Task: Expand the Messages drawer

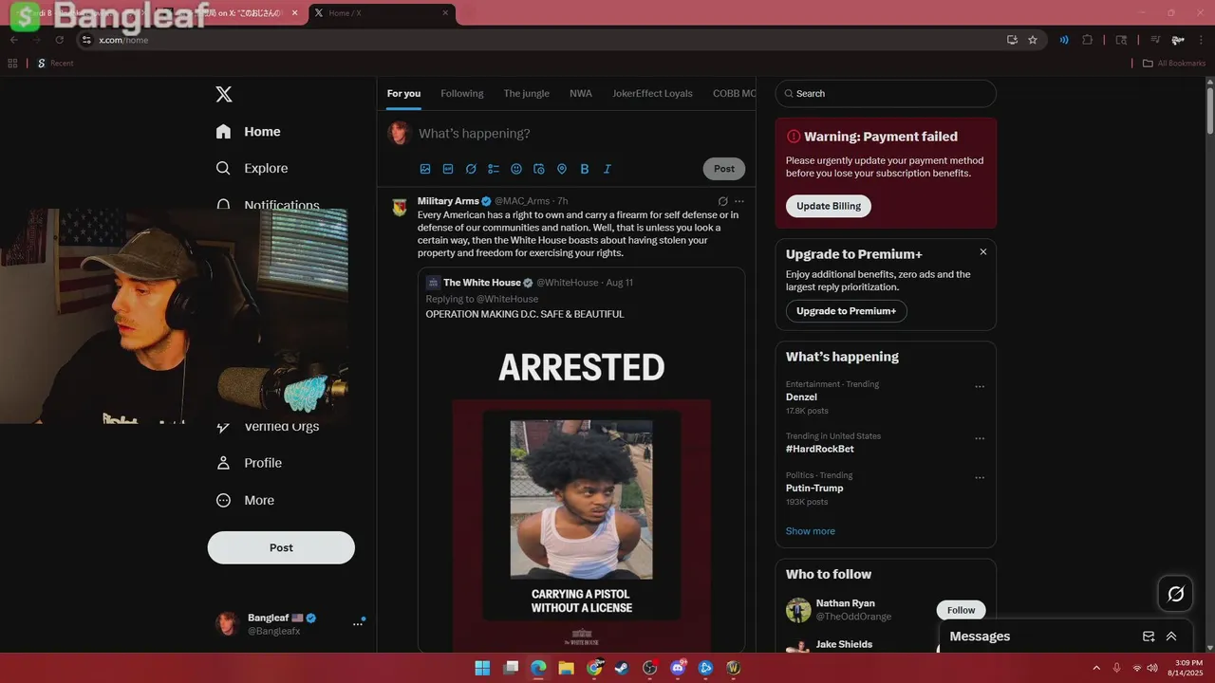Action: (1171, 637)
